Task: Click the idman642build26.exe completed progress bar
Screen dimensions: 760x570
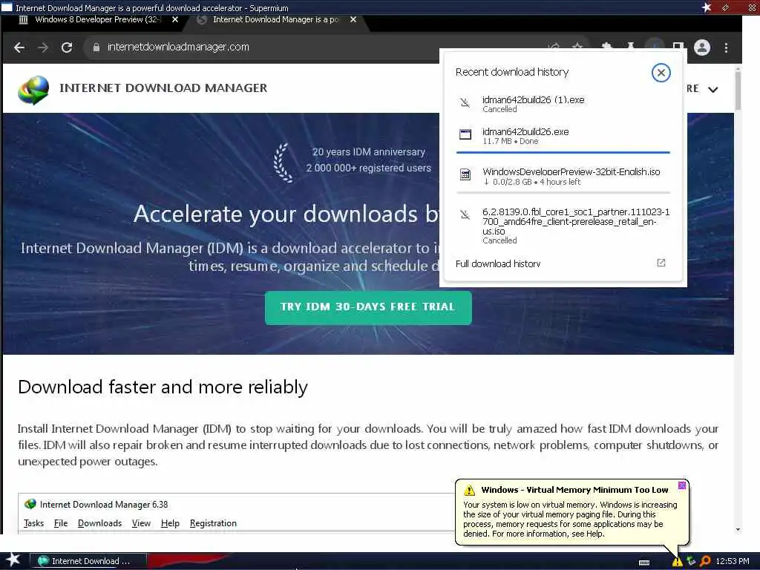Action: [x=563, y=153]
